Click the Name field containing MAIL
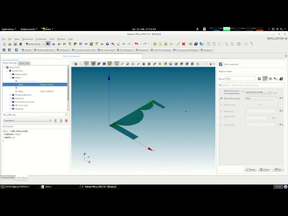Viewport: 288px width, 216px height. point(240,79)
